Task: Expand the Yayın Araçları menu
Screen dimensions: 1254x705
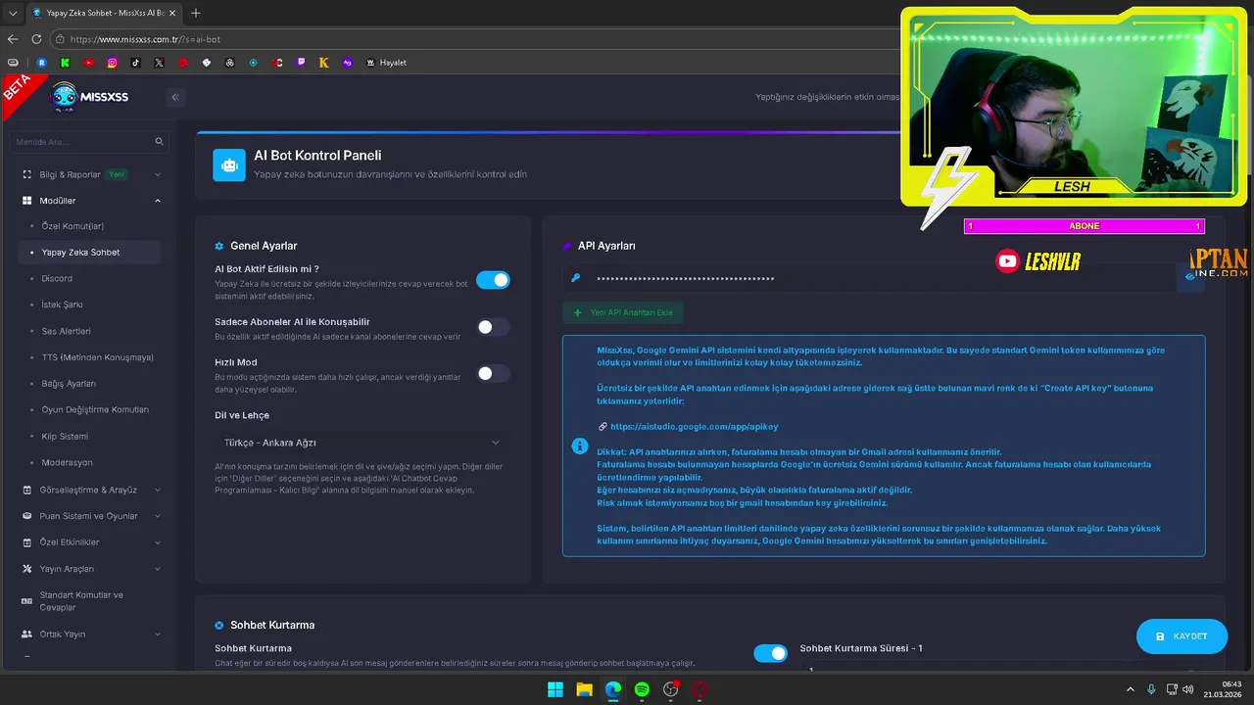Action: pos(90,569)
